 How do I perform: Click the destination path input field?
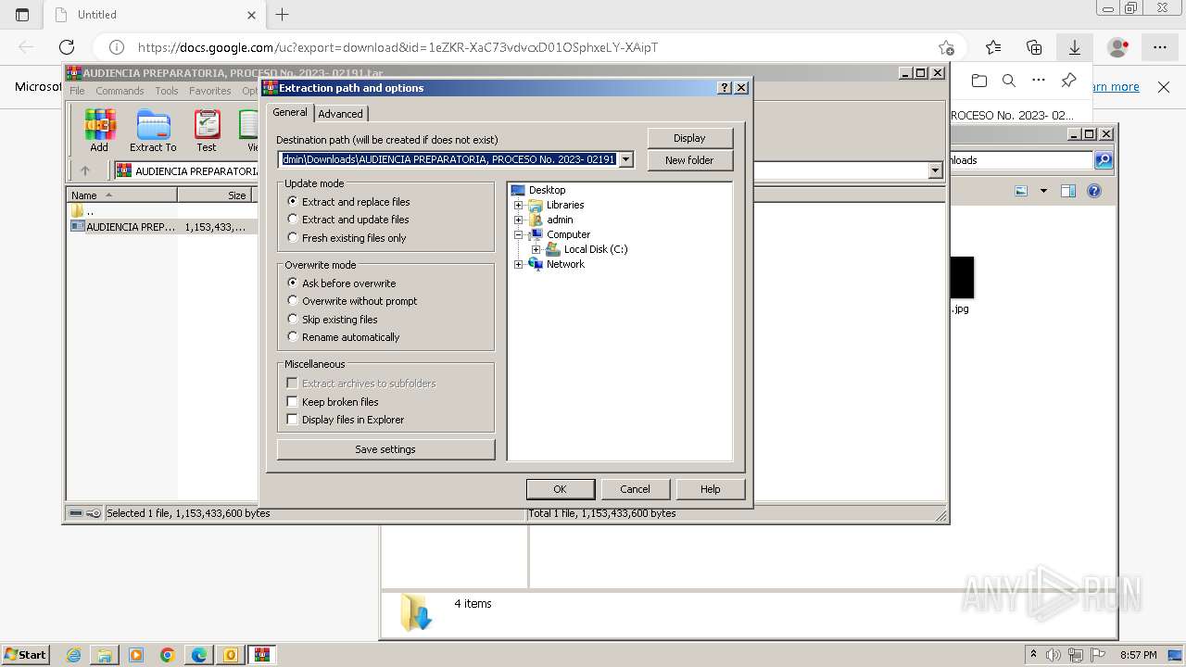[x=448, y=159]
